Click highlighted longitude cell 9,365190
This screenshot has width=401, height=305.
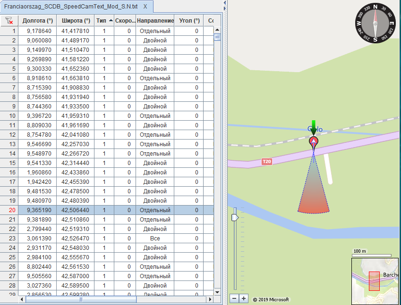37,211
